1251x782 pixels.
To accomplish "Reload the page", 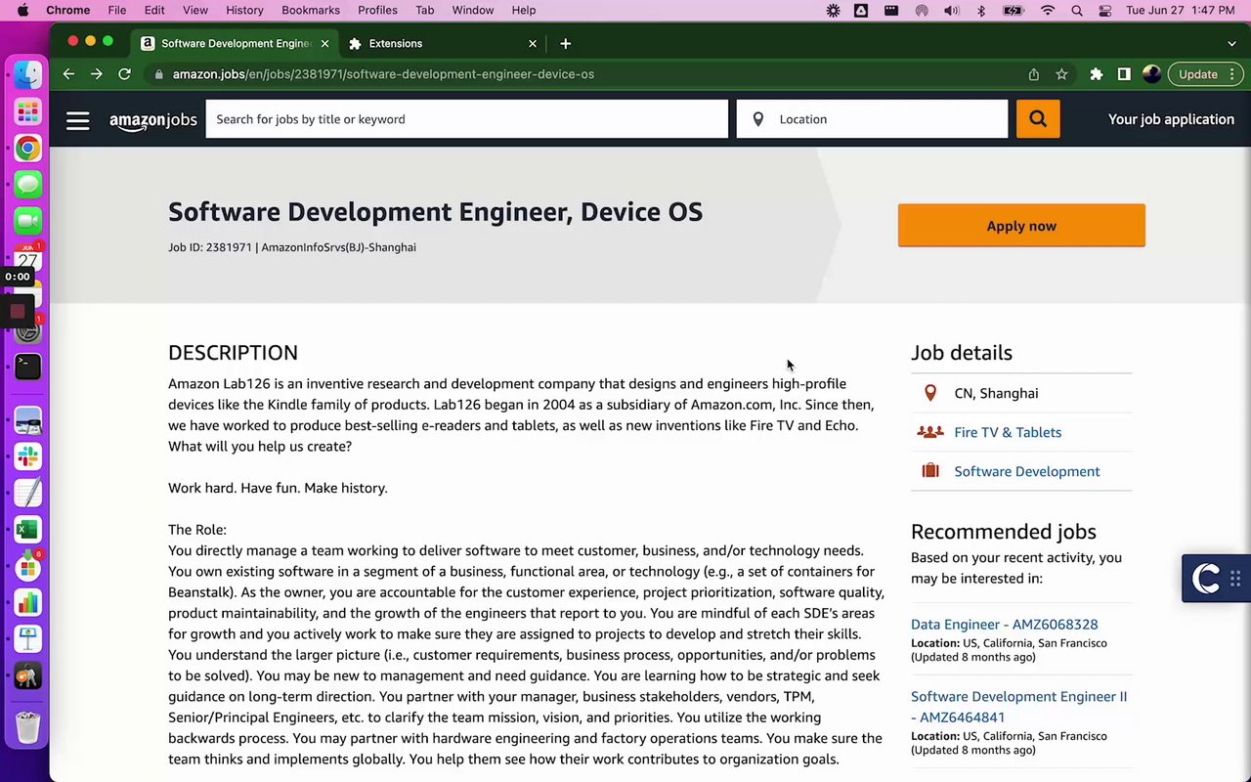I will tap(124, 74).
